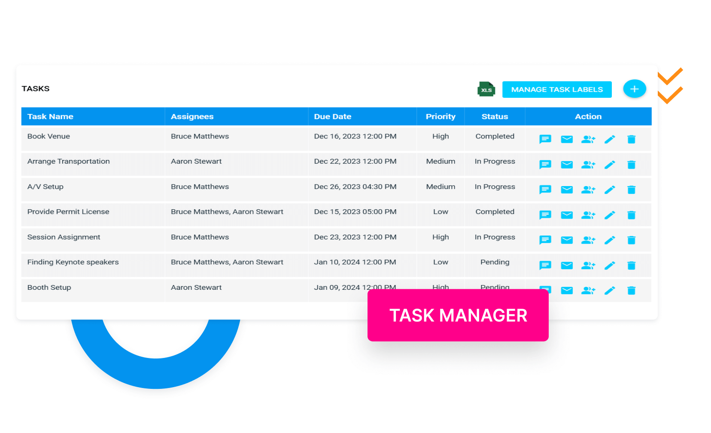The height and width of the screenshot is (433, 711).
Task: Email assignees of Finding Keynote speakers
Action: click(567, 265)
